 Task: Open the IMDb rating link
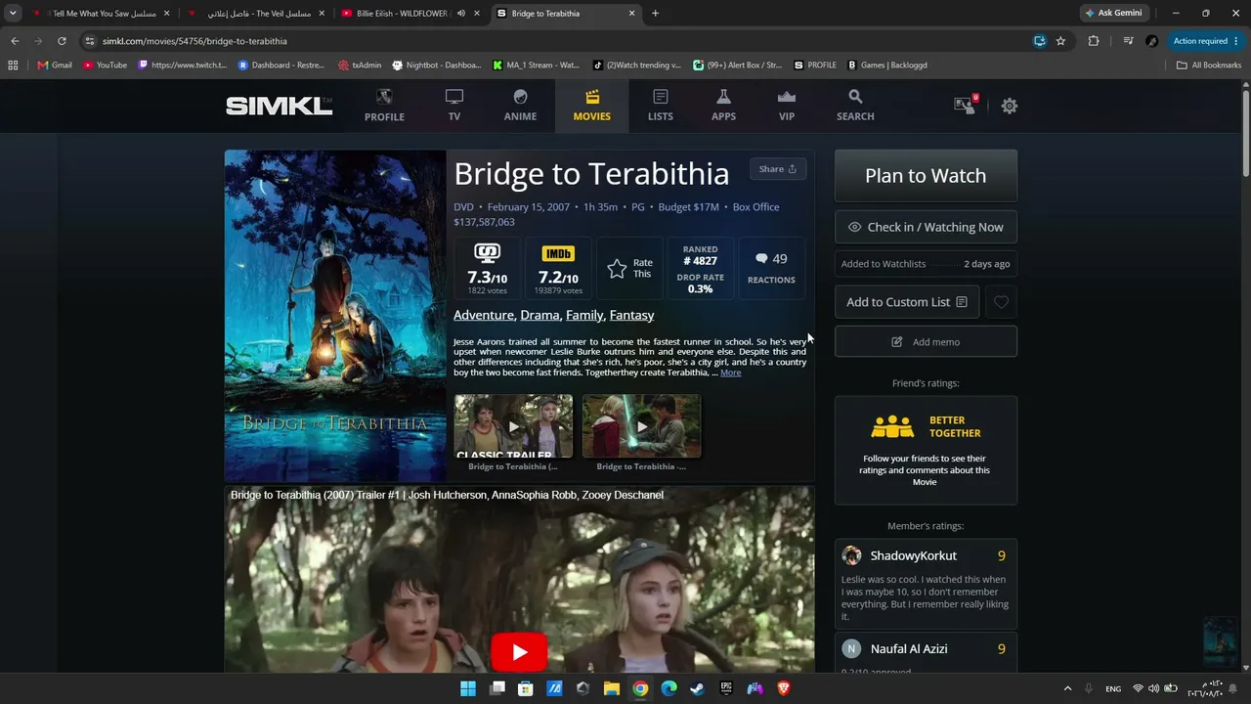click(x=558, y=268)
